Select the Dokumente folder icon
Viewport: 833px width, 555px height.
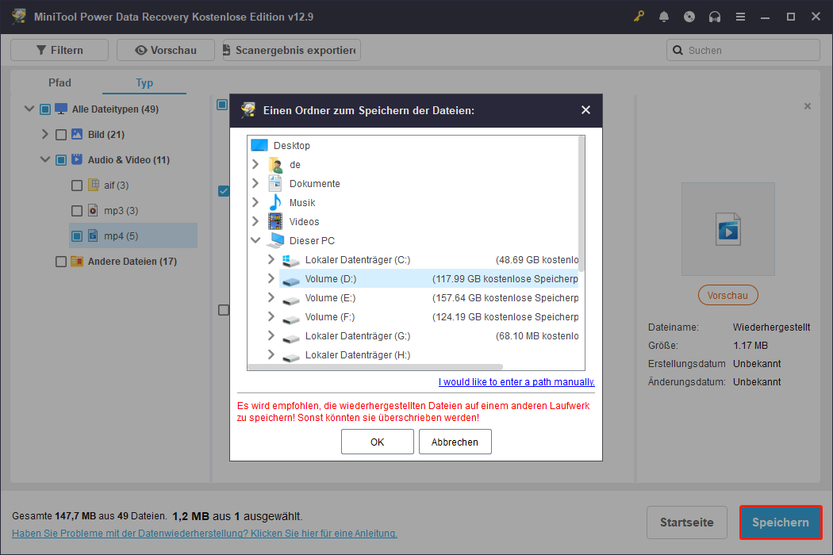tap(275, 183)
